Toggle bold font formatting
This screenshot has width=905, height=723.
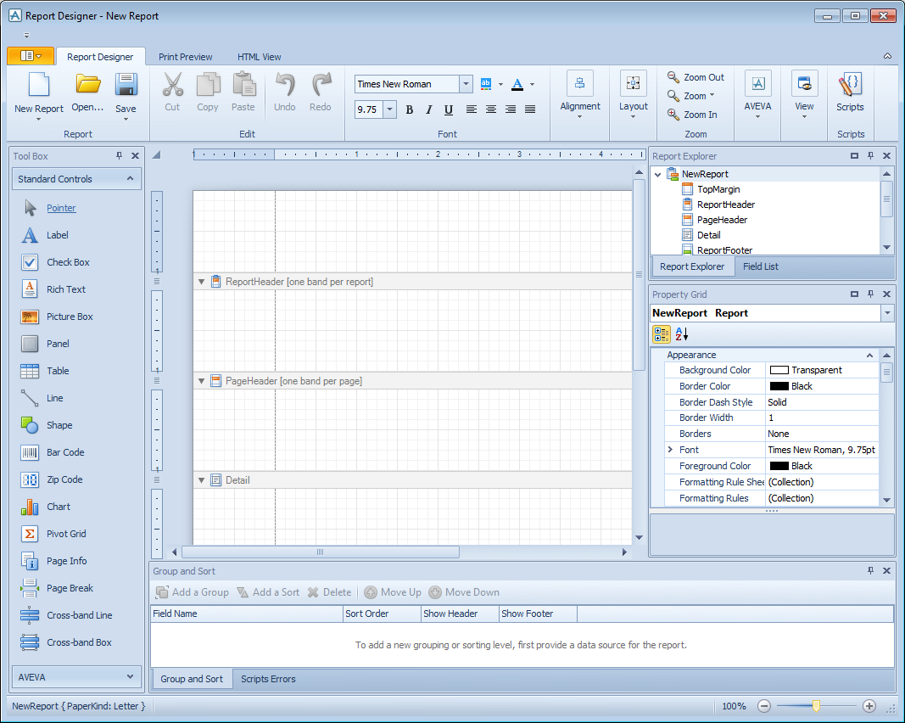tap(409, 109)
